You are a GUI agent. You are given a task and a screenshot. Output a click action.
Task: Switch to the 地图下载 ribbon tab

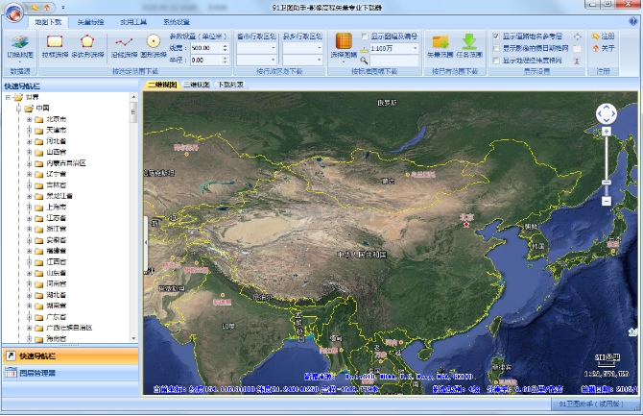coord(48,22)
